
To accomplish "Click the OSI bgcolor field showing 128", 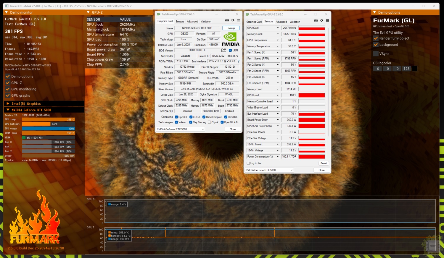I will click(406, 69).
